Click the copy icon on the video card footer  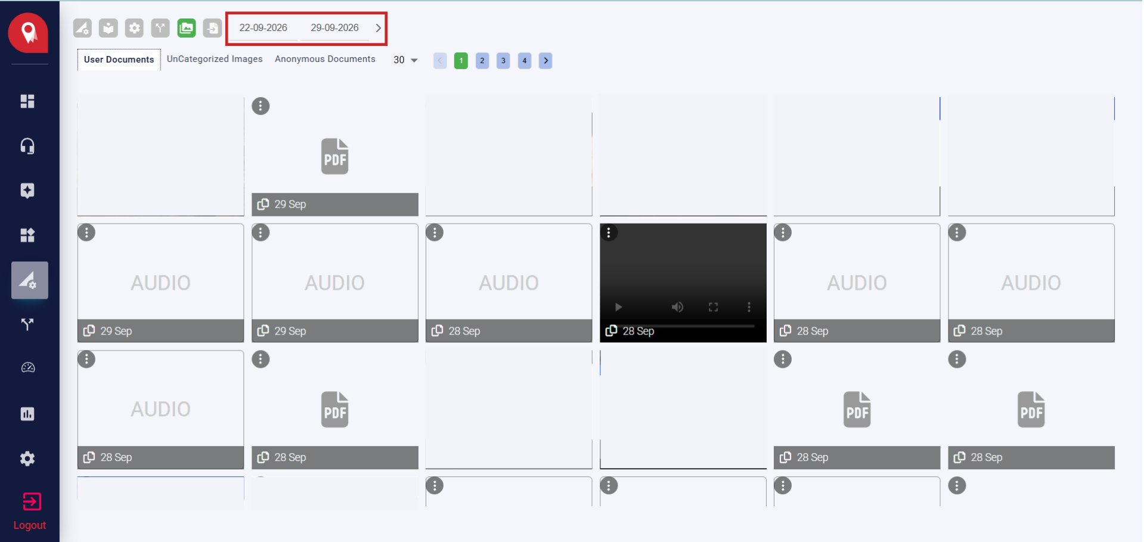pos(611,330)
